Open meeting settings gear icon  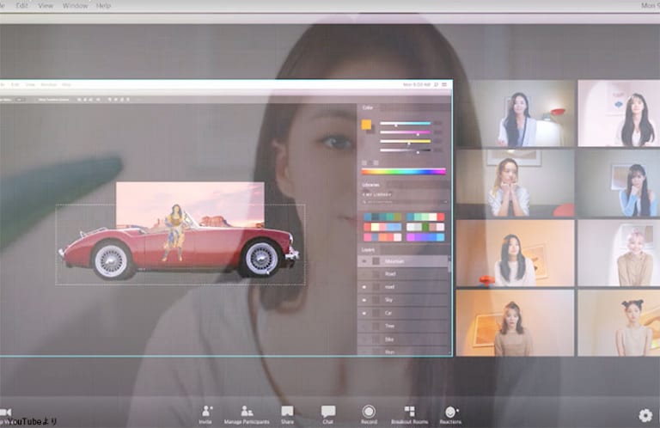(x=645, y=415)
